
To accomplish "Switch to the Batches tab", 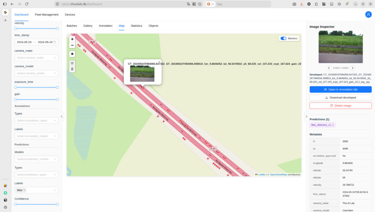I will pyautogui.click(x=72, y=26).
